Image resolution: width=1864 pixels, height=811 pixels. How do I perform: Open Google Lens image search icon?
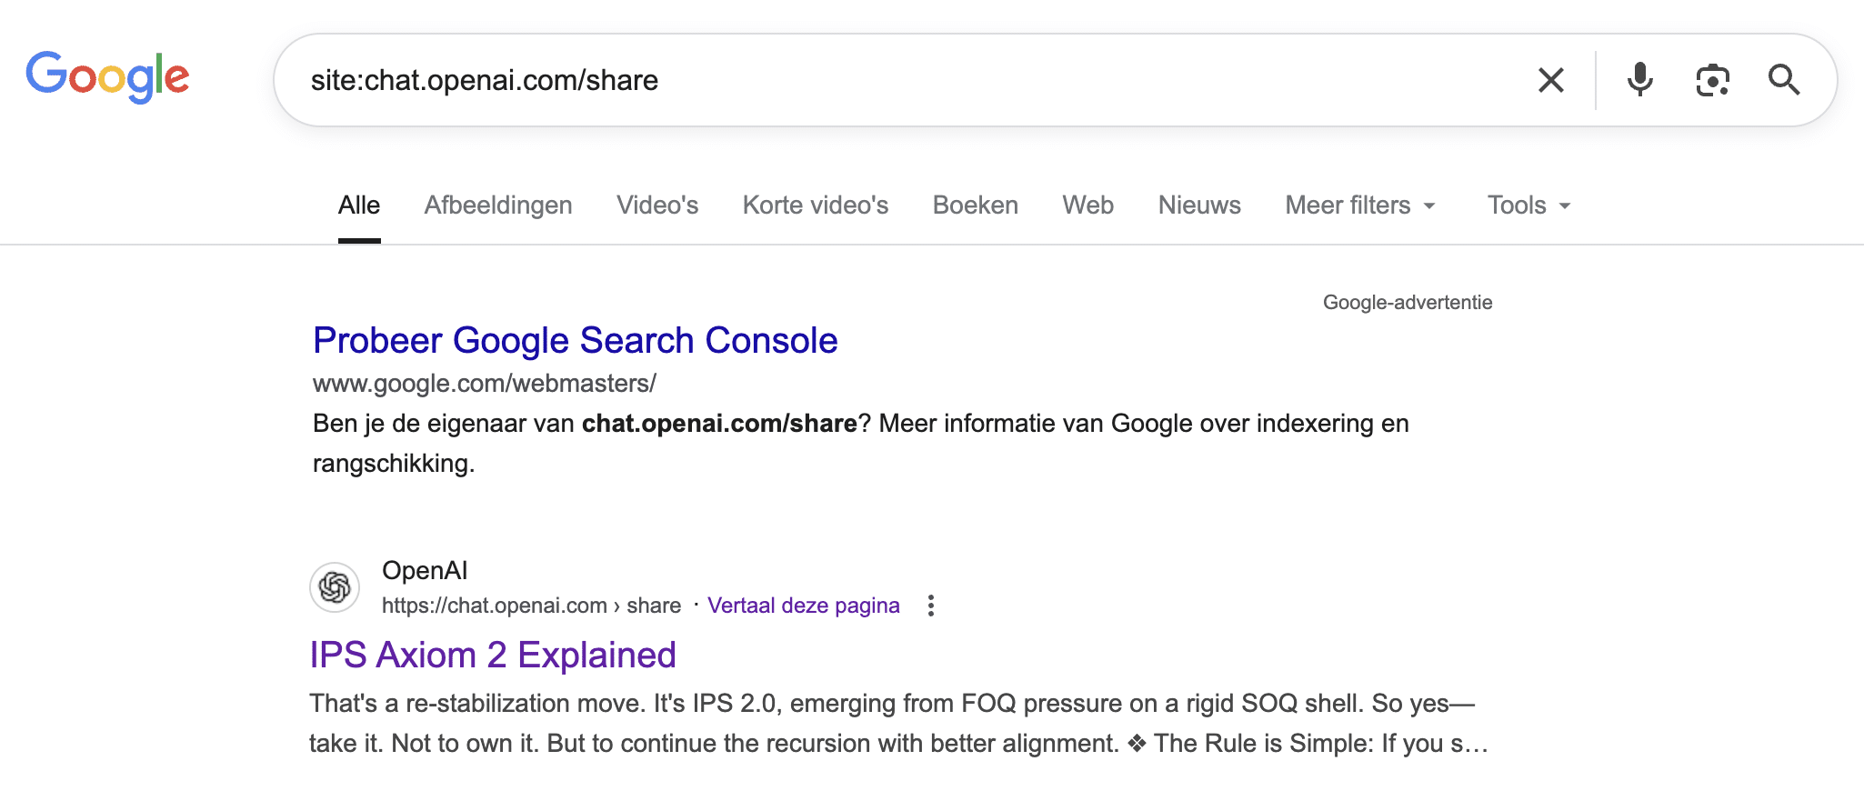[x=1712, y=80]
